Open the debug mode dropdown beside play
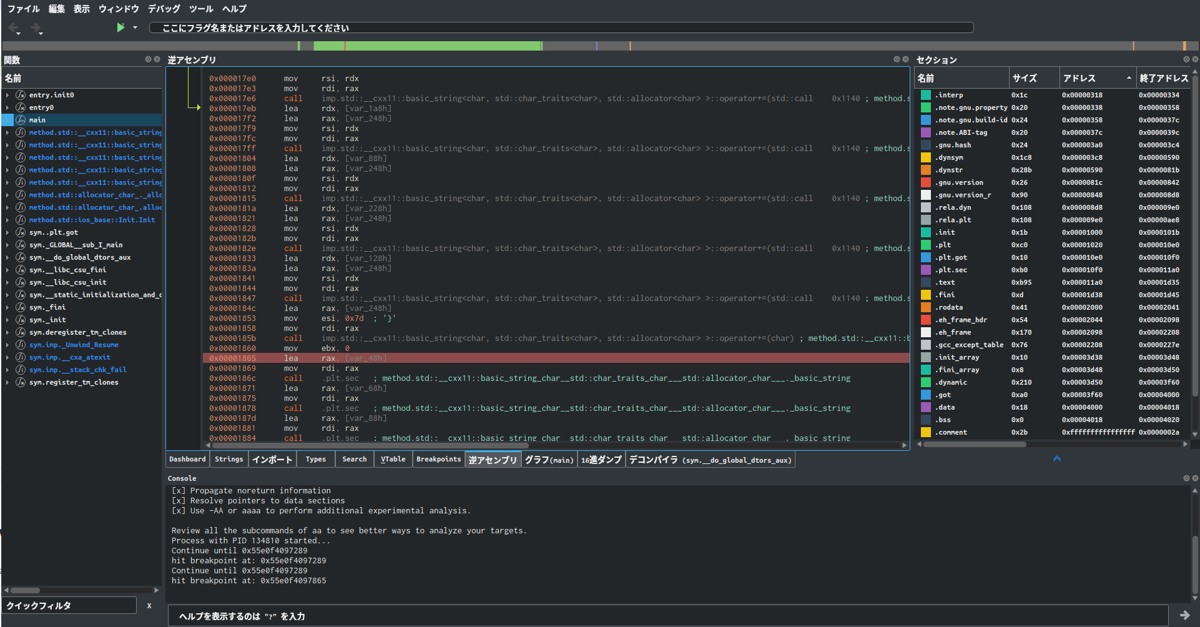Viewport: 1200px width, 627px height. pos(135,27)
